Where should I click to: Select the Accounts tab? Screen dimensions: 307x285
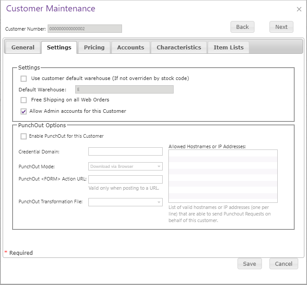point(130,48)
